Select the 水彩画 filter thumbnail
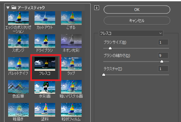 45,87
